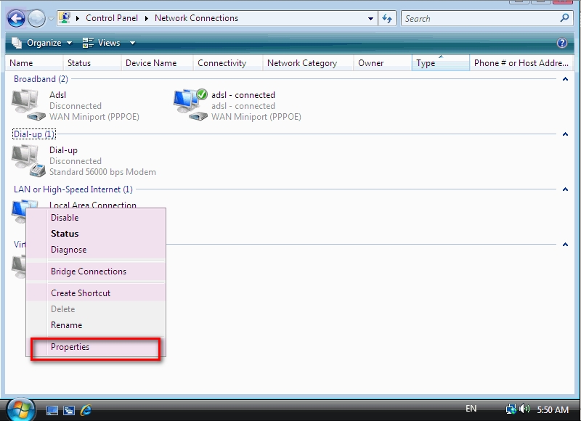The image size is (581, 421).
Task: Click the Windows Start orb
Action: 20,408
